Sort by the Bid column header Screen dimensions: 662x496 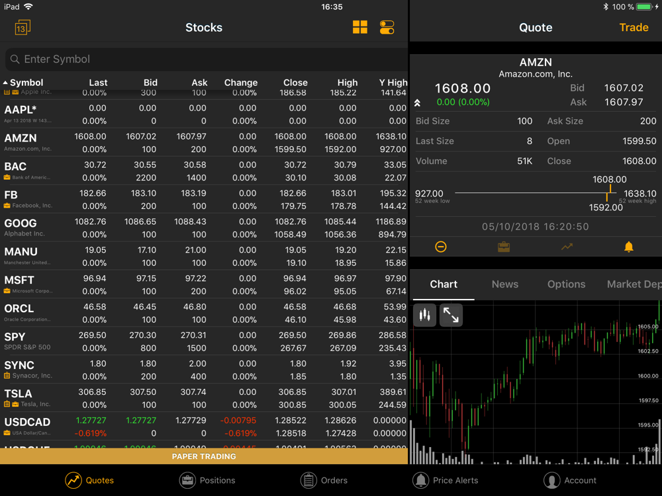(150, 83)
